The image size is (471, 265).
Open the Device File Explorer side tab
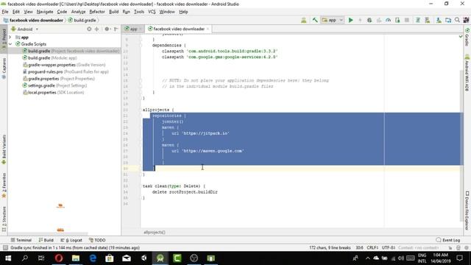(x=467, y=211)
